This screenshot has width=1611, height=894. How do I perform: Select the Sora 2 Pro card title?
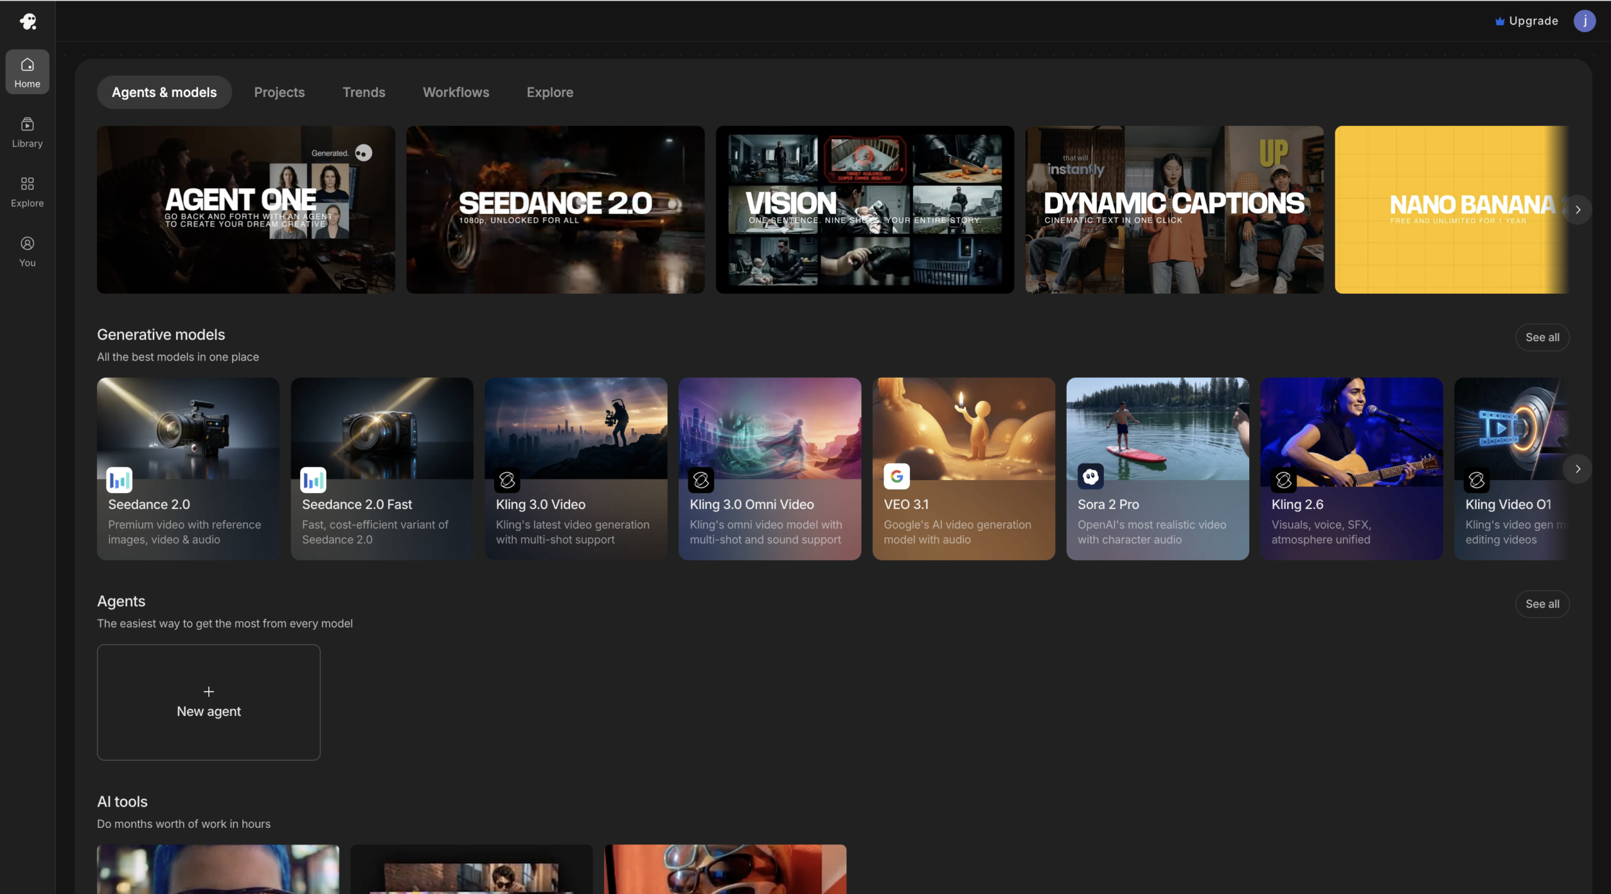tap(1108, 505)
